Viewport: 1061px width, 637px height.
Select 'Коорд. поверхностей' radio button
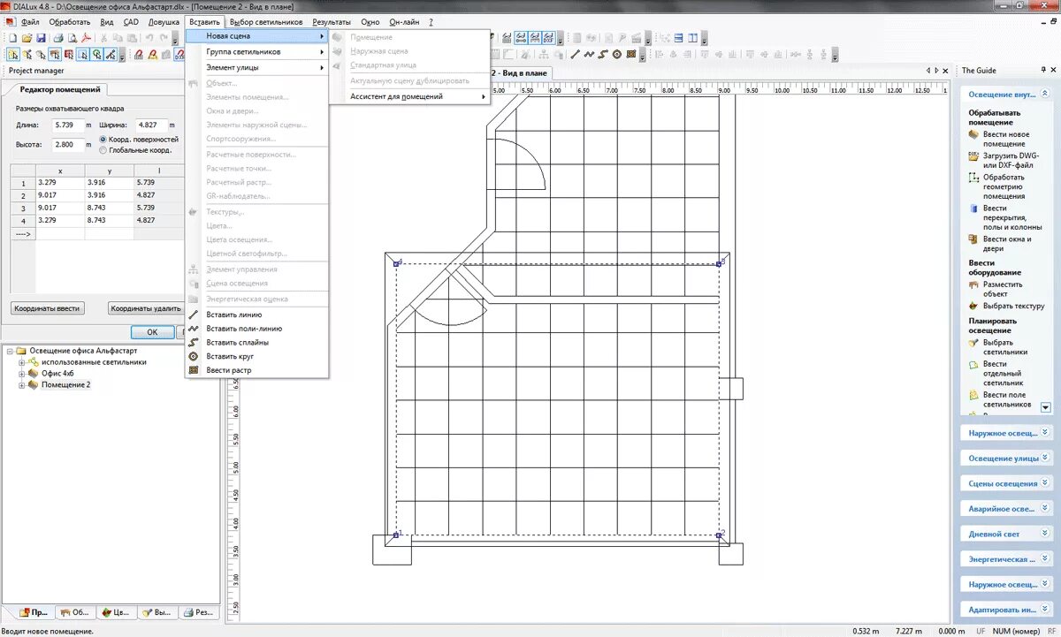(103, 140)
